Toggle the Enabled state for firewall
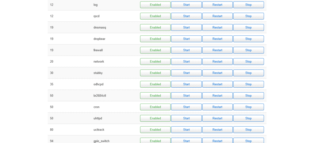Viewport: 314px width, 143px height. point(155,50)
